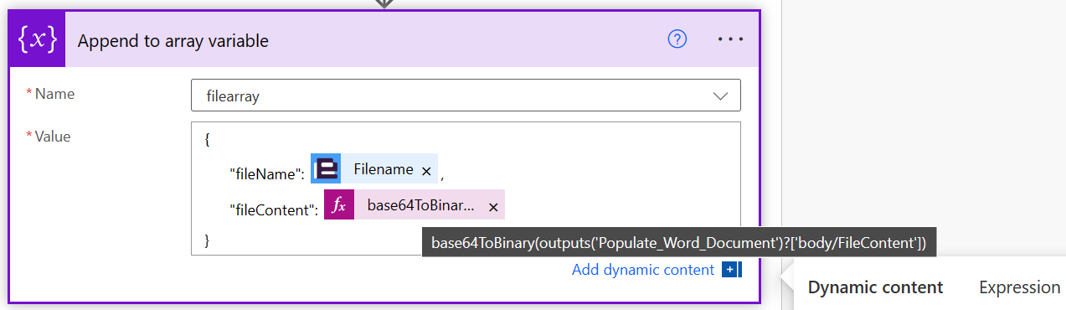This screenshot has width=1066, height=310.
Task: Click the base64ToBinary expression tooltip
Action: pyautogui.click(x=679, y=243)
